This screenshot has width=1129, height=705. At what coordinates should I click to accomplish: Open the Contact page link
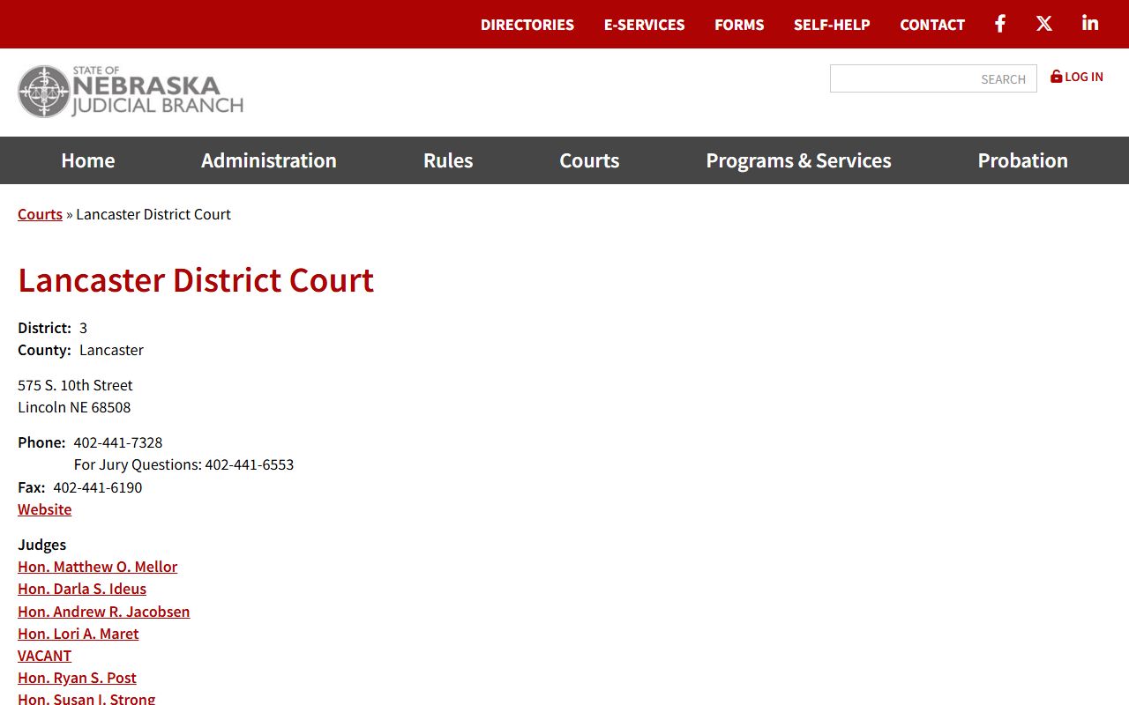[x=932, y=25]
